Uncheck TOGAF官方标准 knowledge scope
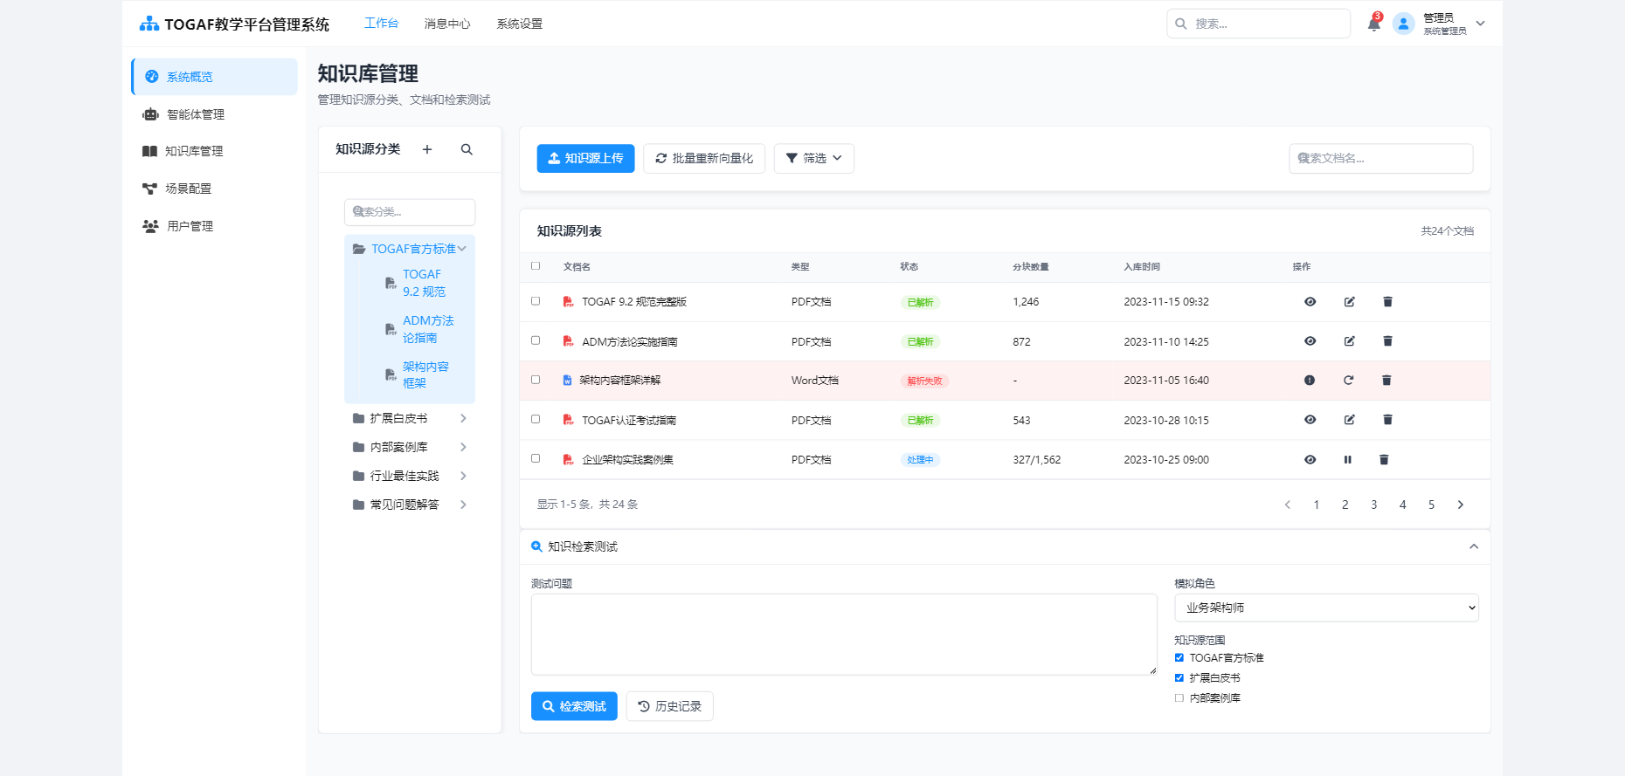 1179,658
